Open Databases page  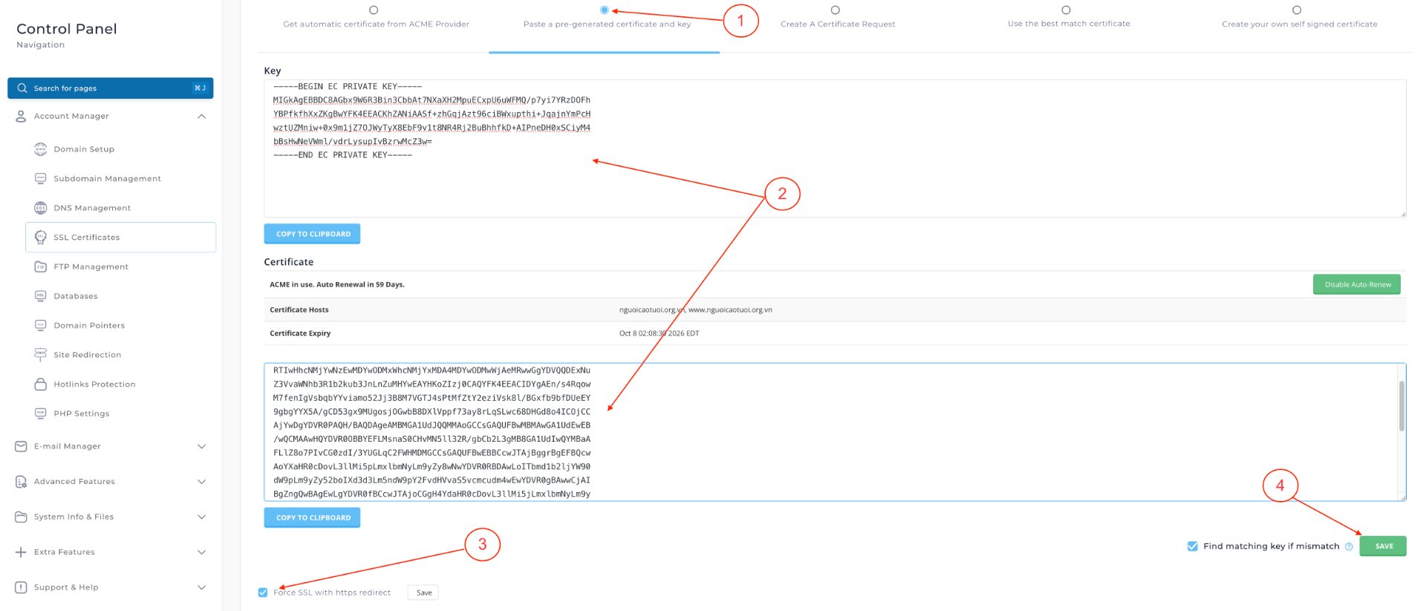(x=76, y=296)
